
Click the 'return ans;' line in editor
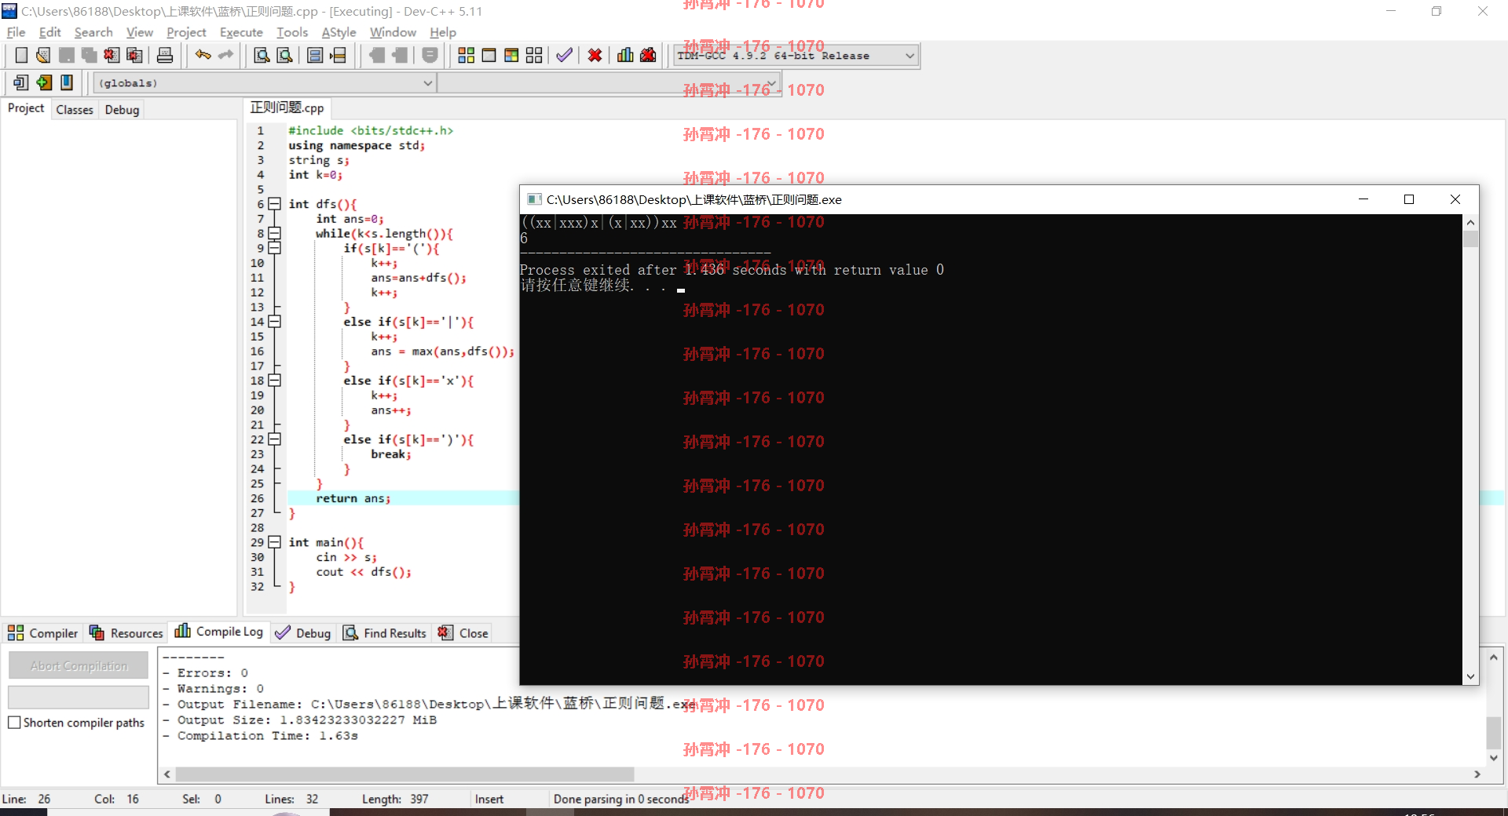[353, 498]
